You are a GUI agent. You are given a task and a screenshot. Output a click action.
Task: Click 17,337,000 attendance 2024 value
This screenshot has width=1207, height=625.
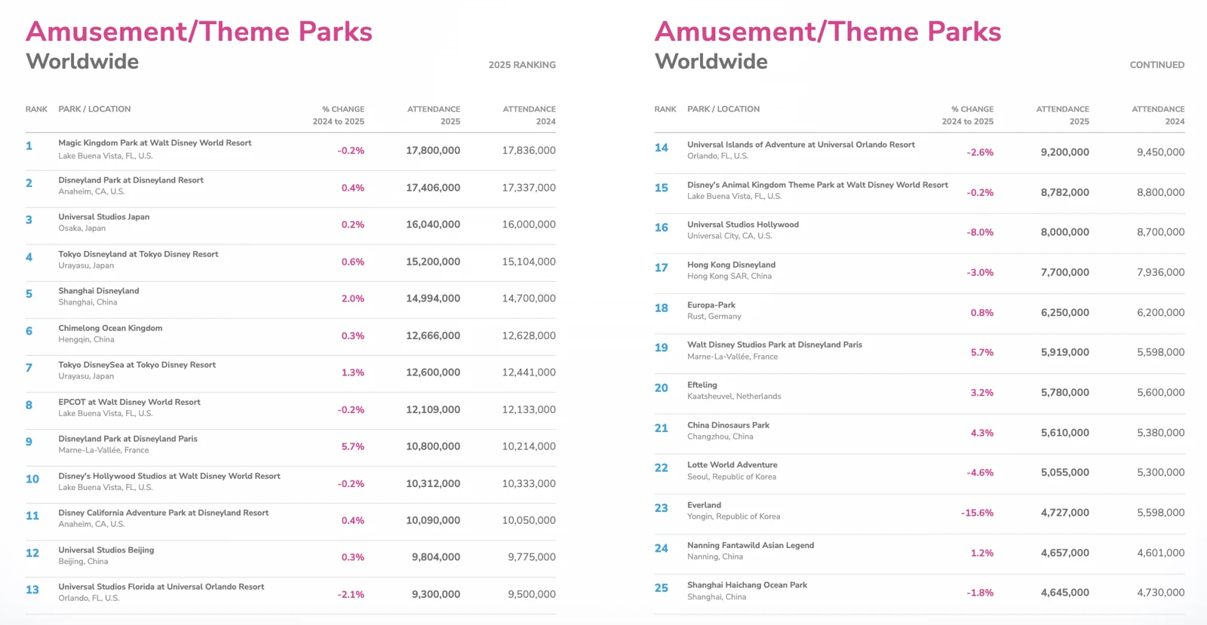tap(529, 188)
